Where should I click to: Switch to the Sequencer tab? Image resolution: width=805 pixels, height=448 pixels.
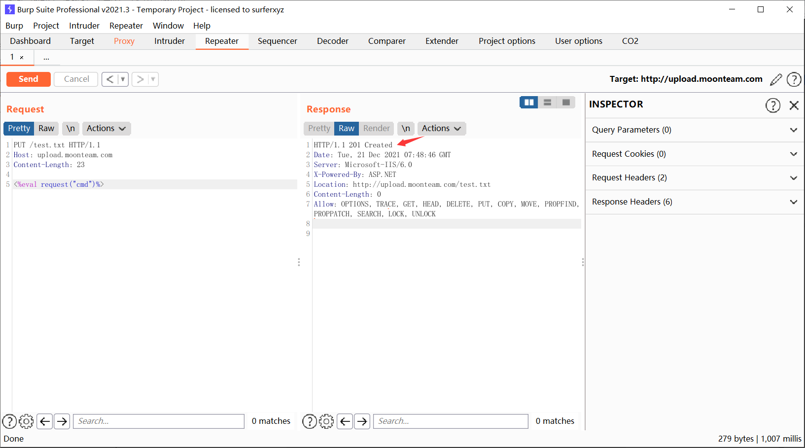[278, 41]
